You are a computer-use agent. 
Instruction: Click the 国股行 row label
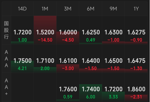pos(6,30)
